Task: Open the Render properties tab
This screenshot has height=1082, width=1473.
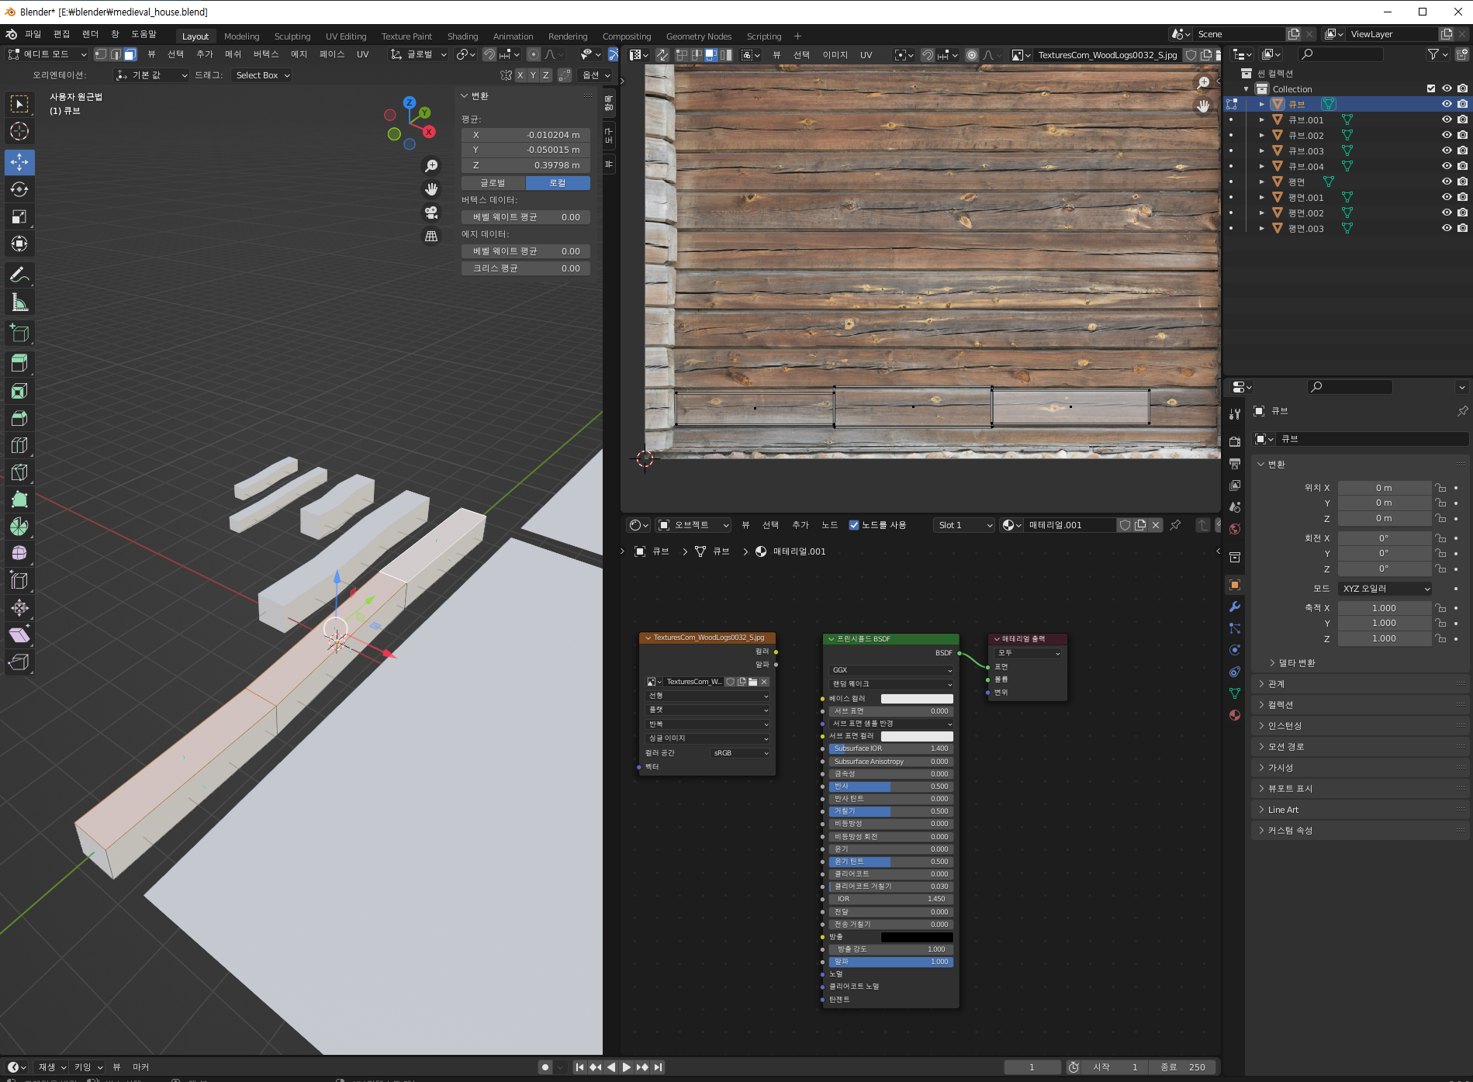Action: tap(1235, 441)
